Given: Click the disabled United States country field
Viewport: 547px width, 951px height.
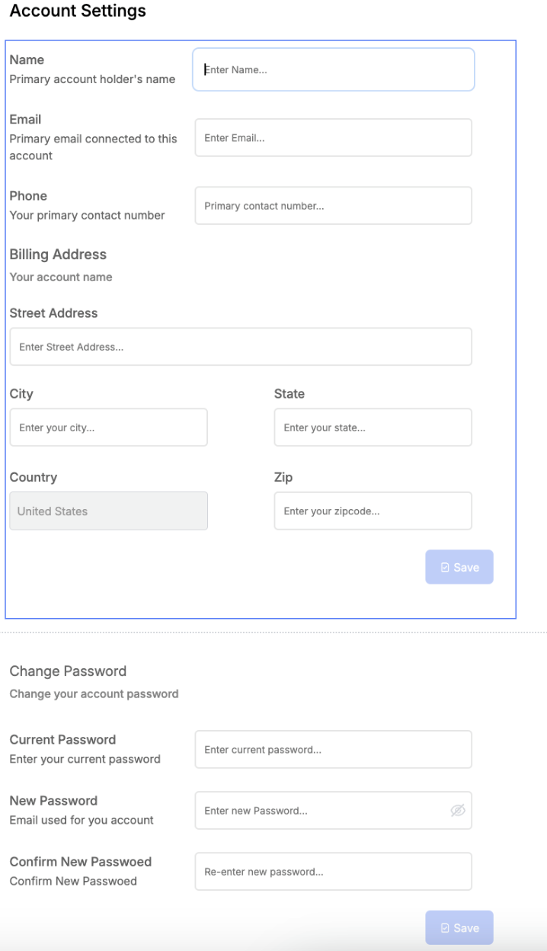Looking at the screenshot, I should coord(108,511).
